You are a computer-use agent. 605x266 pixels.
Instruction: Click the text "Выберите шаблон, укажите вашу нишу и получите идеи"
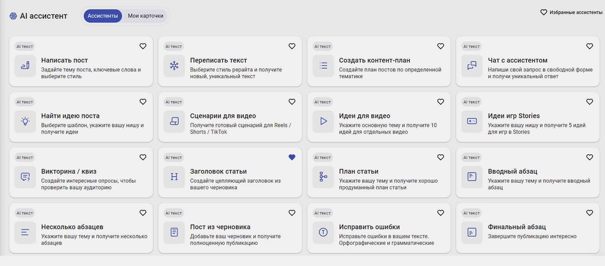coord(92,128)
